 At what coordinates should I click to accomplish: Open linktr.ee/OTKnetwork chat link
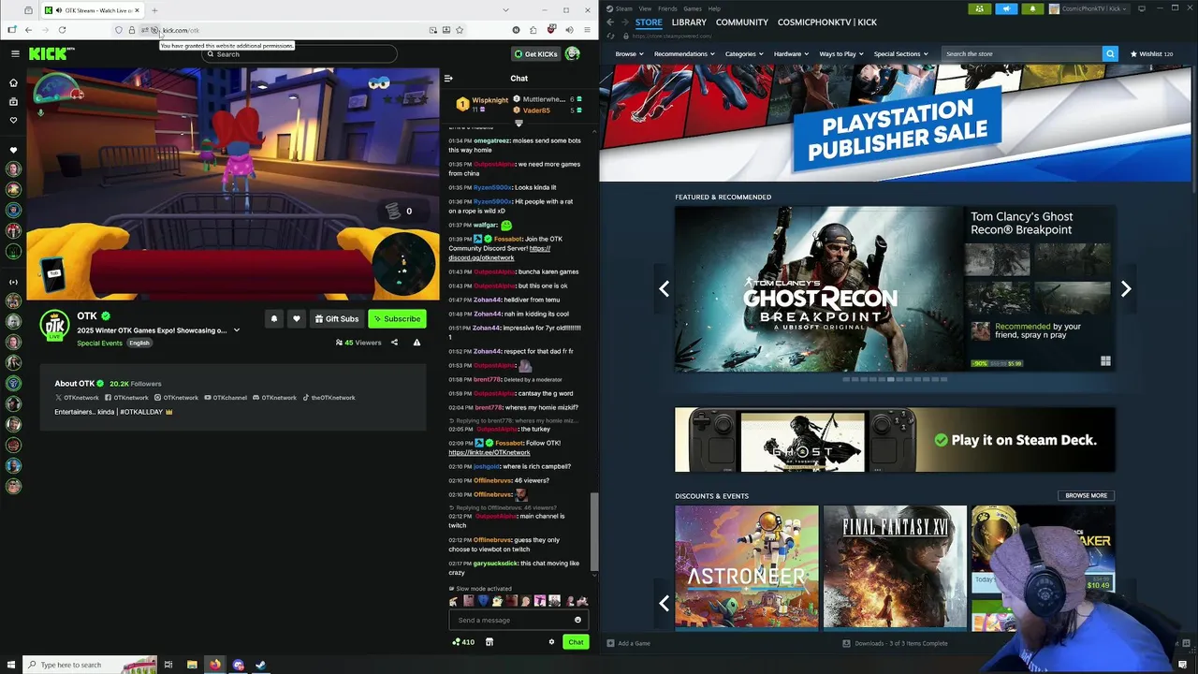pos(489,452)
